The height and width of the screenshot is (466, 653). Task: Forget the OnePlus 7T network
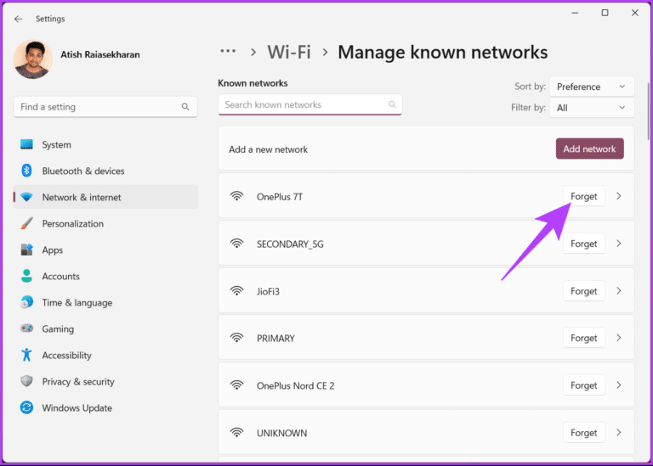click(x=584, y=196)
